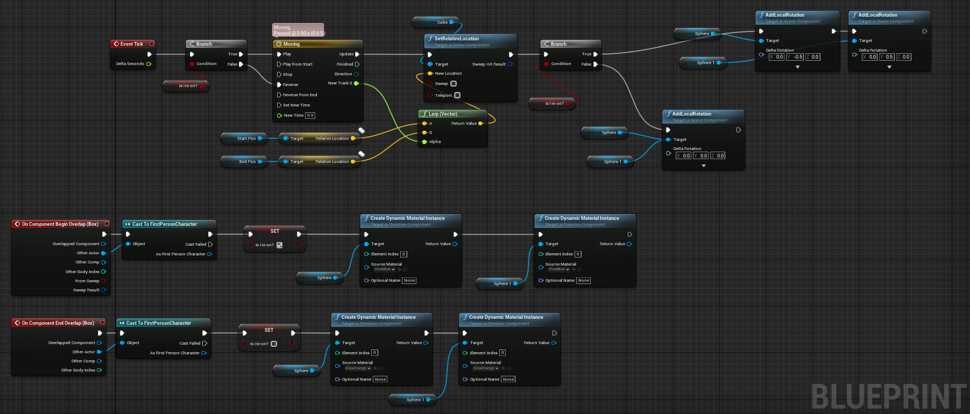
Task: Click the Direction output pin
Action: tap(356, 74)
